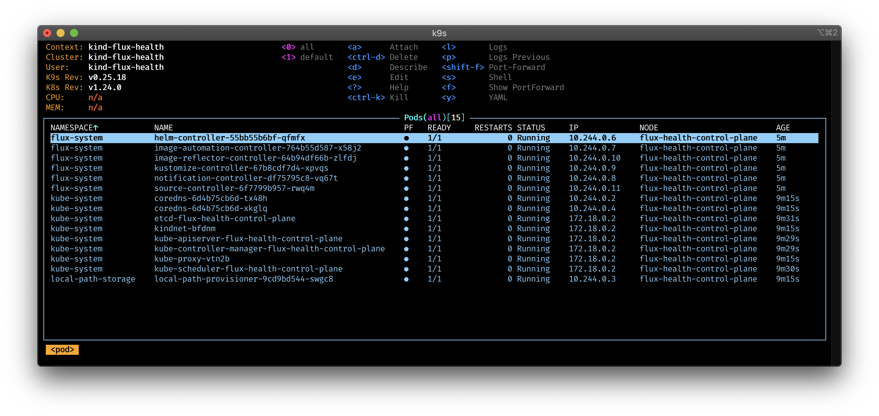Click the Kill command hint

(399, 97)
